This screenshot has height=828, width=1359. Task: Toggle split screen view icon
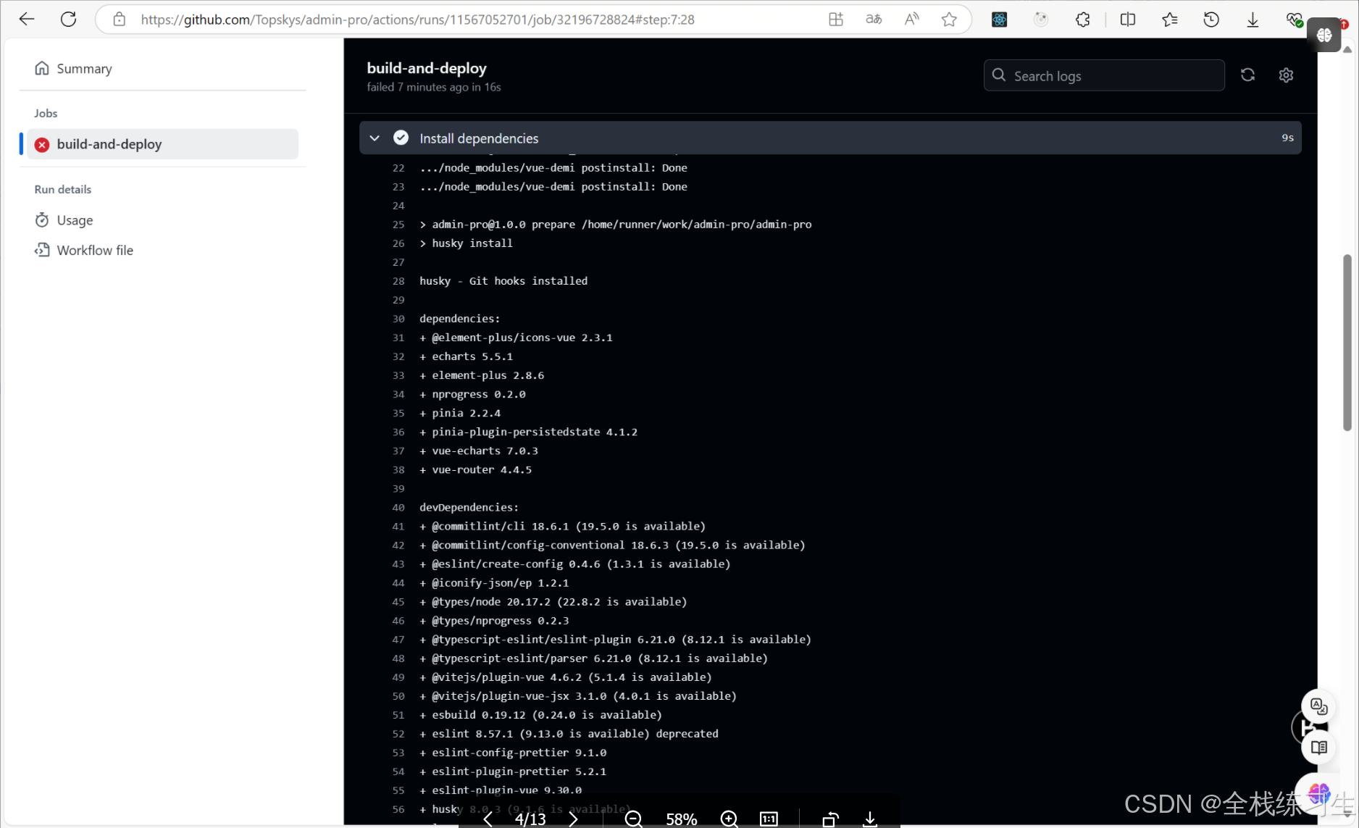(1128, 20)
